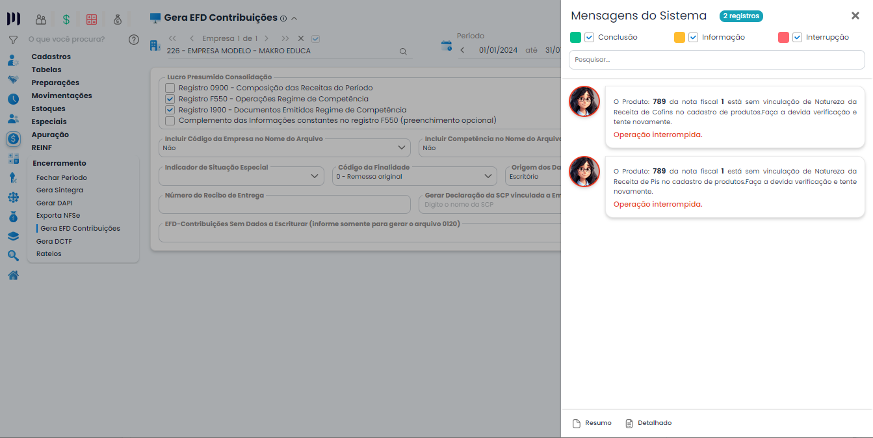Open the green dollar sign module icon
The image size is (873, 438).
tap(66, 19)
